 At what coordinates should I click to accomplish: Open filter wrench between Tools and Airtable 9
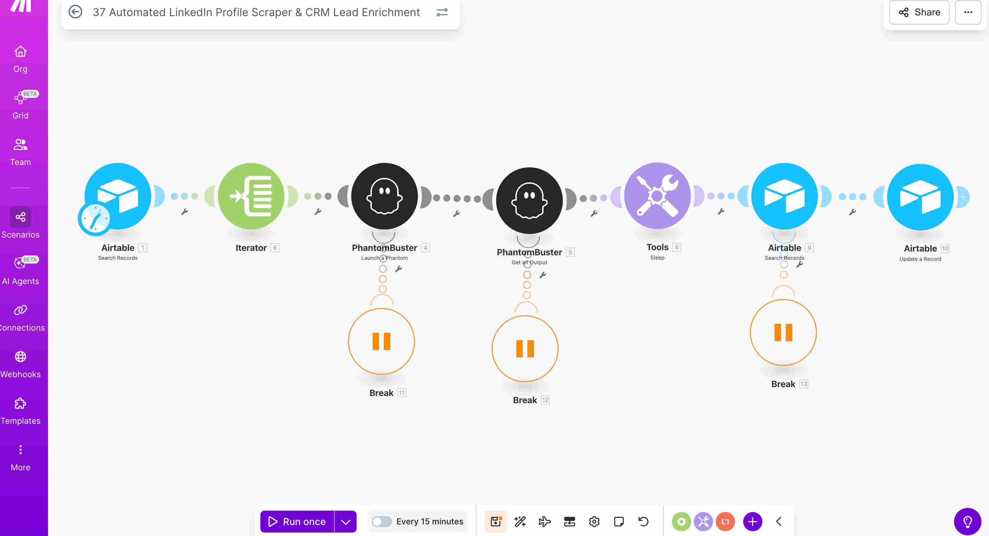[721, 211]
